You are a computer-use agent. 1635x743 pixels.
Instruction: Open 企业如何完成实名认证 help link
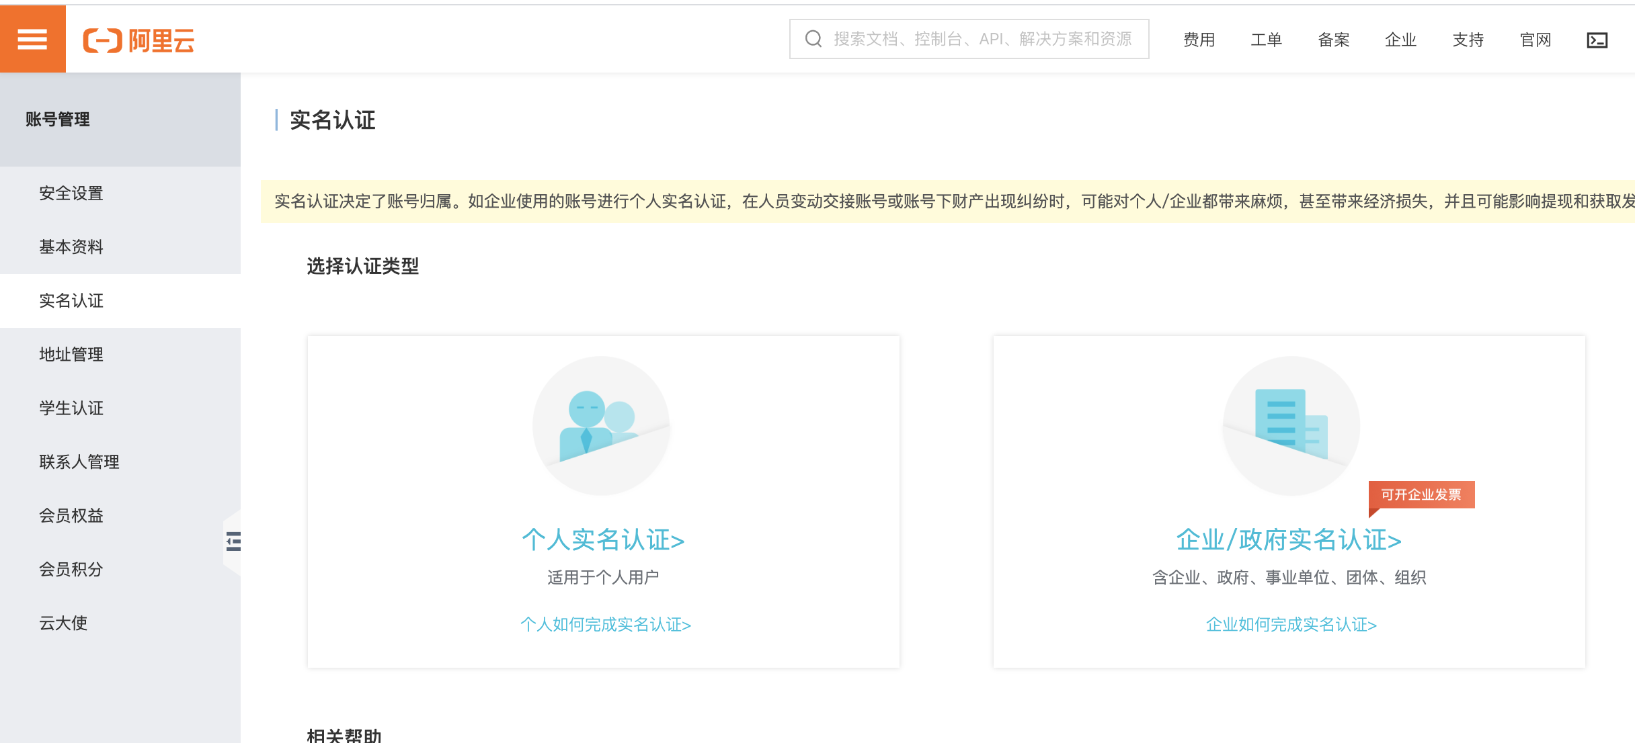[x=1291, y=625]
